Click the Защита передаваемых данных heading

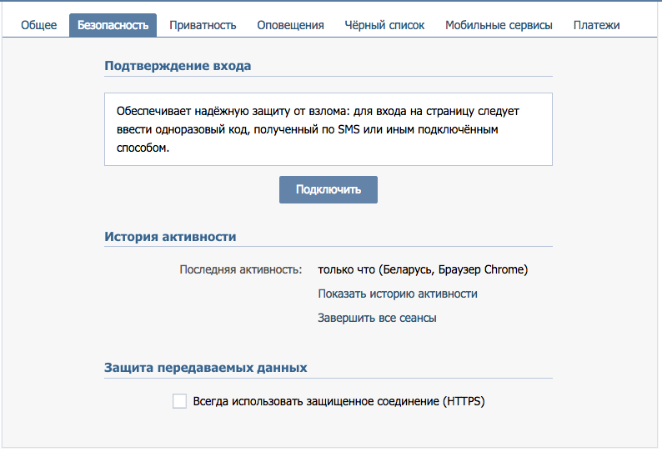click(x=206, y=367)
